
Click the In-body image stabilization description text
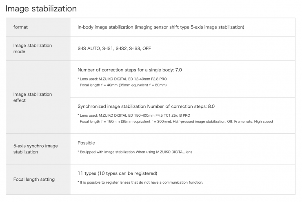[x=161, y=27]
